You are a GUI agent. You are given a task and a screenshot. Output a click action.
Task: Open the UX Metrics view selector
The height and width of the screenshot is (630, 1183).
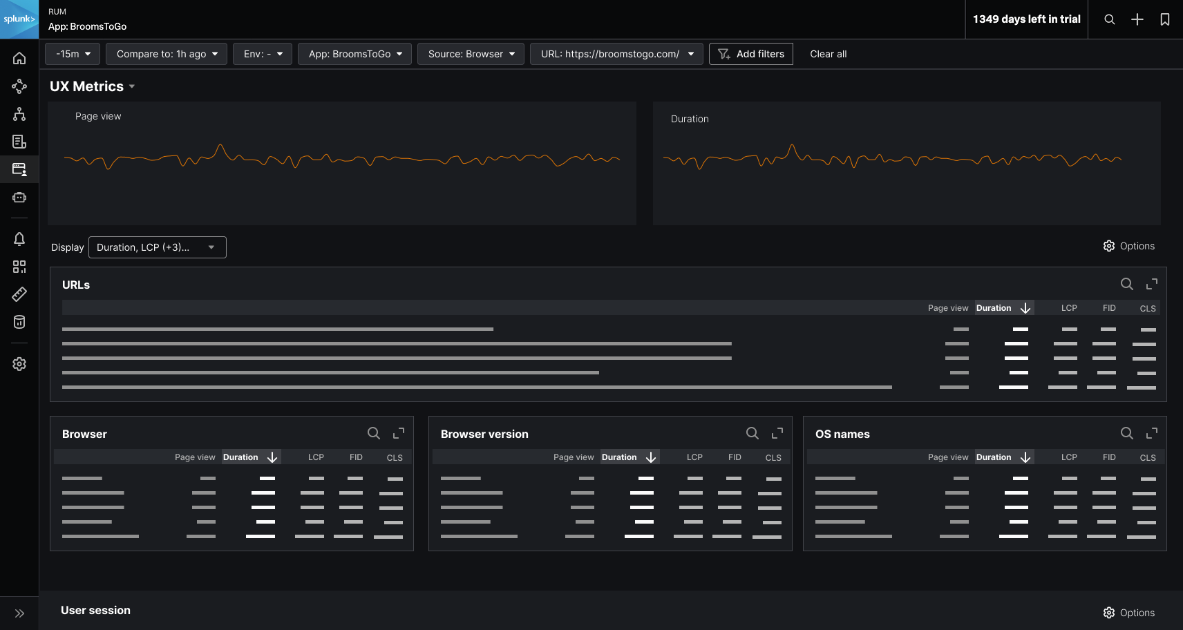click(92, 86)
